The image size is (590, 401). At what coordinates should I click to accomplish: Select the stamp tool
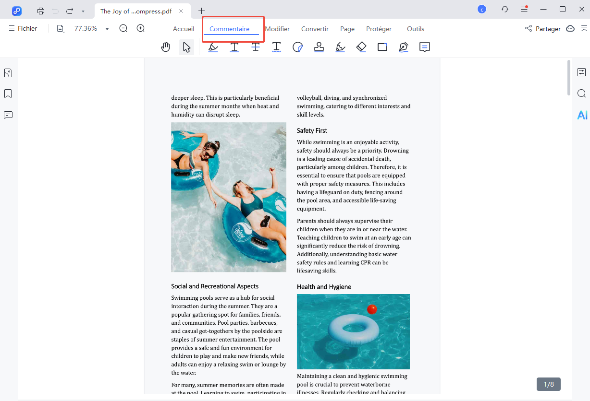click(x=319, y=47)
